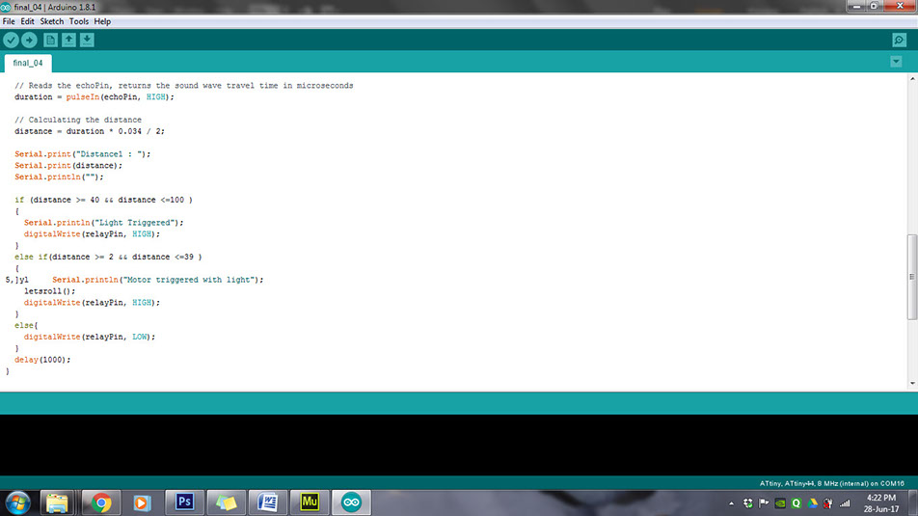
Task: Click the Arduino IDE taskbar button
Action: pos(351,502)
